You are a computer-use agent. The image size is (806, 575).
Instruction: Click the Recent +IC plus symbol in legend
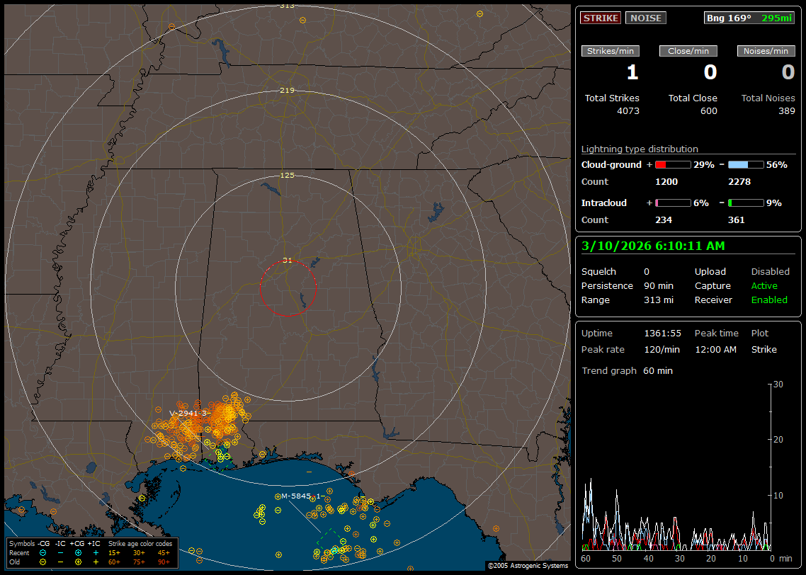click(96, 552)
